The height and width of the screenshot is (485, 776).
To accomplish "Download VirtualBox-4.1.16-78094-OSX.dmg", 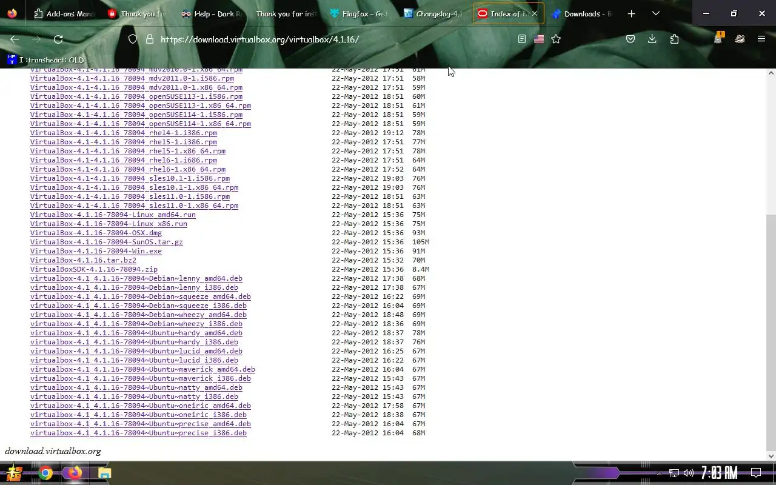I will coord(96,233).
